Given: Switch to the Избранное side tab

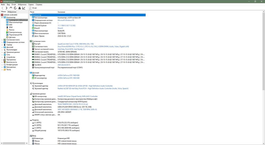Looking at the screenshot, I should point(12,12).
